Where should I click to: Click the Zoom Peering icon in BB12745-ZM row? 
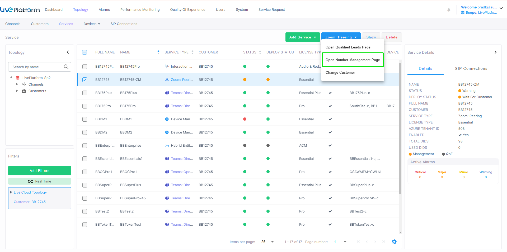click(x=167, y=80)
